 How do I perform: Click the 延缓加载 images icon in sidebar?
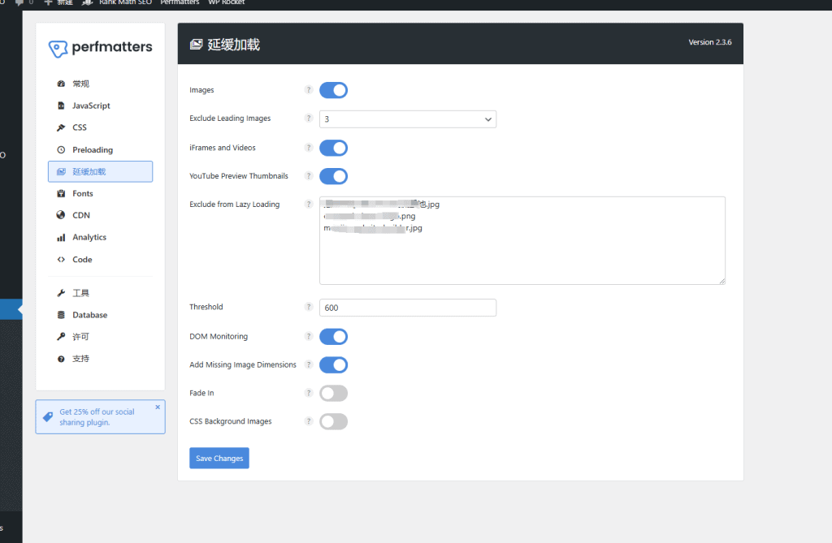point(61,171)
